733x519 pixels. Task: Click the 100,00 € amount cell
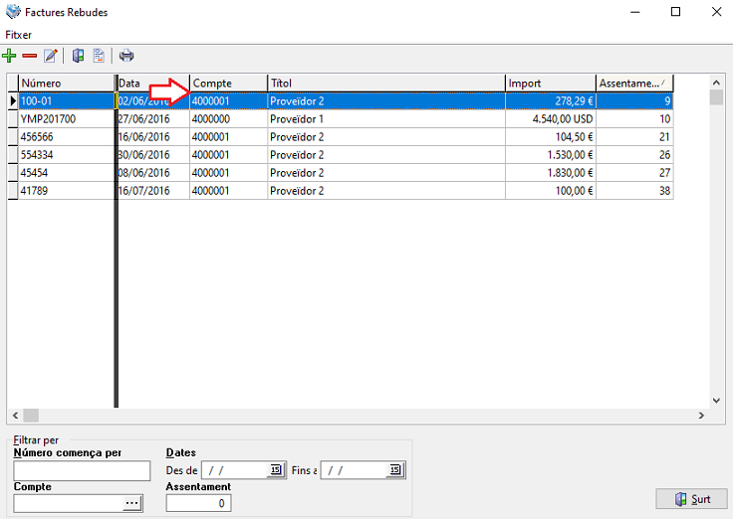click(550, 191)
